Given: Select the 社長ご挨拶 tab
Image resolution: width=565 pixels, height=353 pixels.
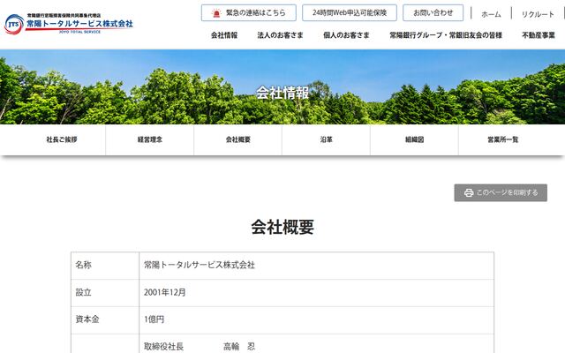Looking at the screenshot, I should (x=62, y=139).
